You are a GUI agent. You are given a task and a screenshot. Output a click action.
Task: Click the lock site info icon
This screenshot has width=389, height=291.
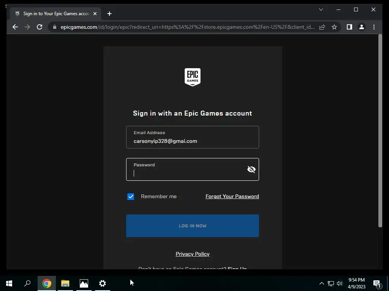(55, 27)
